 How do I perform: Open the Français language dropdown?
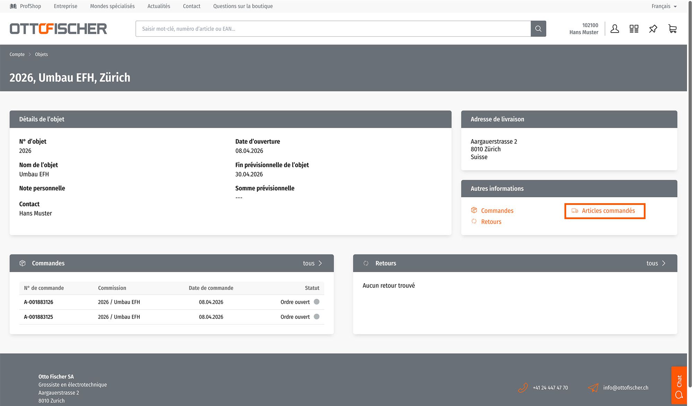664,6
